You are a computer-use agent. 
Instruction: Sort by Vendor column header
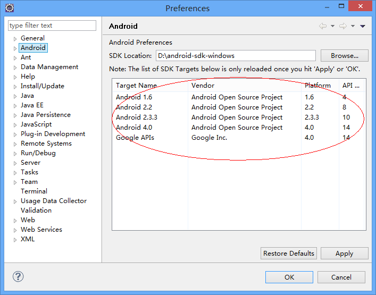(x=245, y=86)
